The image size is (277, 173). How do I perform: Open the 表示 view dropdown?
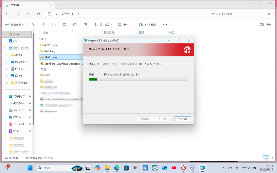125,25
